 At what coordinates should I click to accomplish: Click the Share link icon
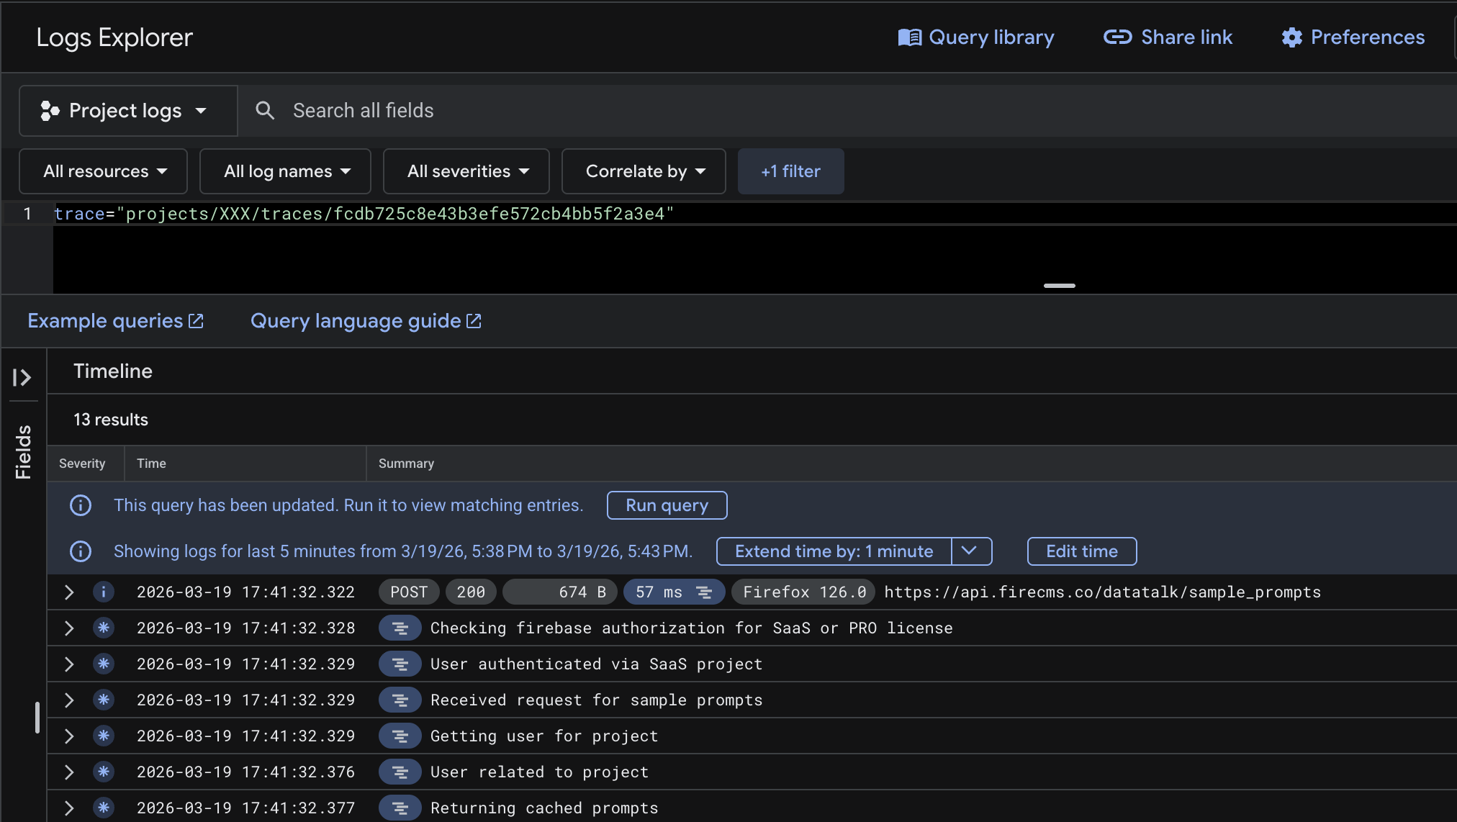coord(1117,37)
